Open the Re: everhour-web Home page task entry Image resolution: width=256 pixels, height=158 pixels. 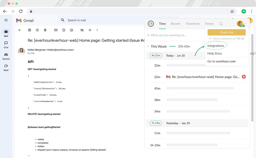206,77
